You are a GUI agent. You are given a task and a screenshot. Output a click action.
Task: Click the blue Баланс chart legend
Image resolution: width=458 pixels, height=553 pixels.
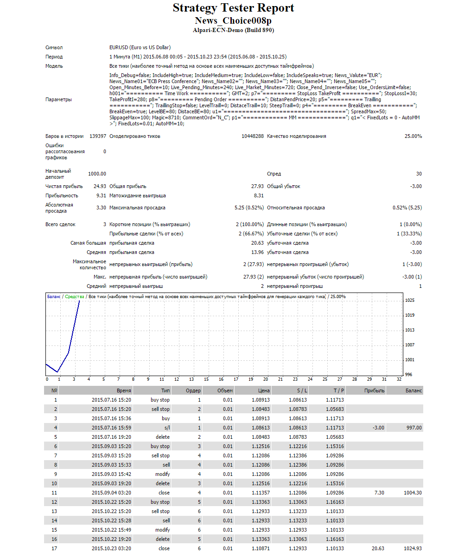[x=54, y=297]
